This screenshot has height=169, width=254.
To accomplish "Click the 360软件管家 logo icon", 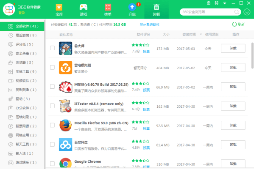I will coord(9,10).
